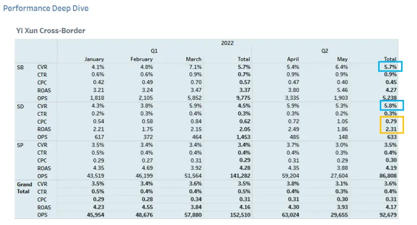
Task: Click the SD row group label
Action: (x=21, y=106)
